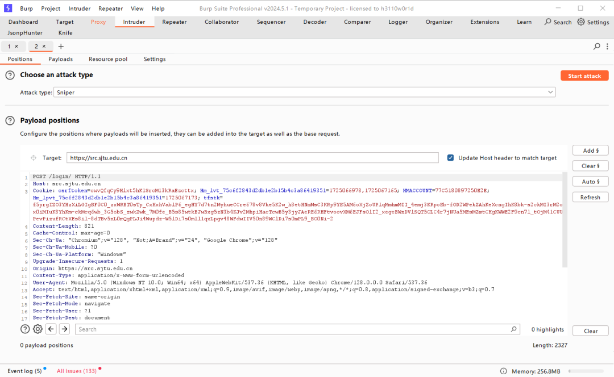Viewport: 614px width, 377px height.
Task: Click the tab search magnifier icon
Action: 597,46
